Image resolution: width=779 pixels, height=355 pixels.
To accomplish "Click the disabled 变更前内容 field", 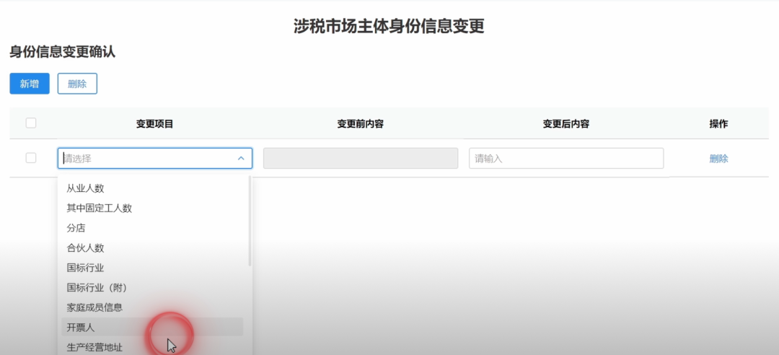I will coord(361,158).
